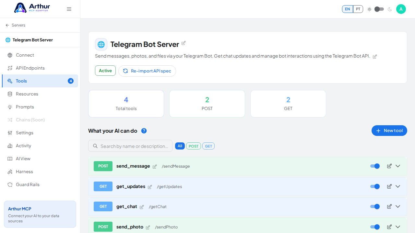Image resolution: width=415 pixels, height=233 pixels.
Task: Click the Resources database icon
Action: (x=10, y=94)
